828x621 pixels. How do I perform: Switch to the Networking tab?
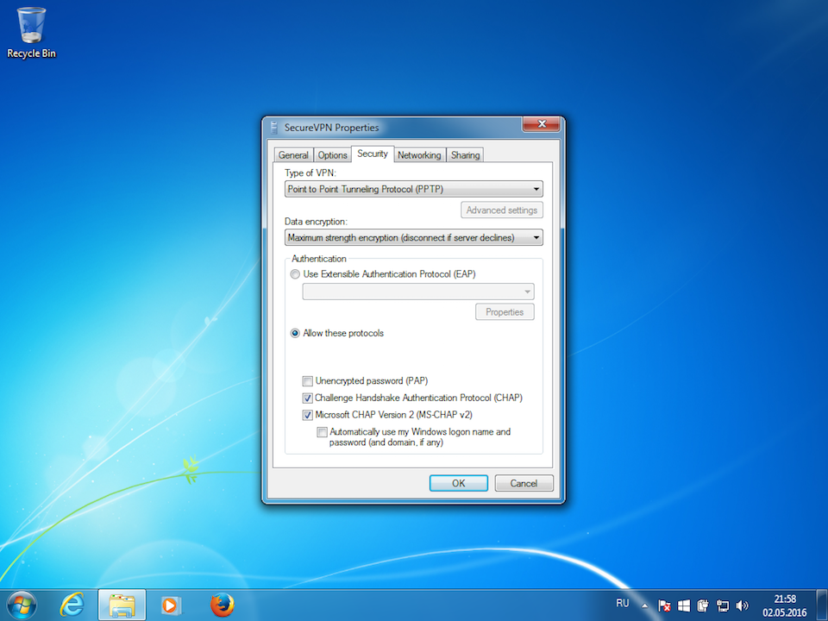tap(419, 154)
